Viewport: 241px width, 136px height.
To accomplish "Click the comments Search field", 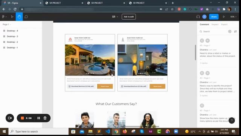I will click(213, 31).
